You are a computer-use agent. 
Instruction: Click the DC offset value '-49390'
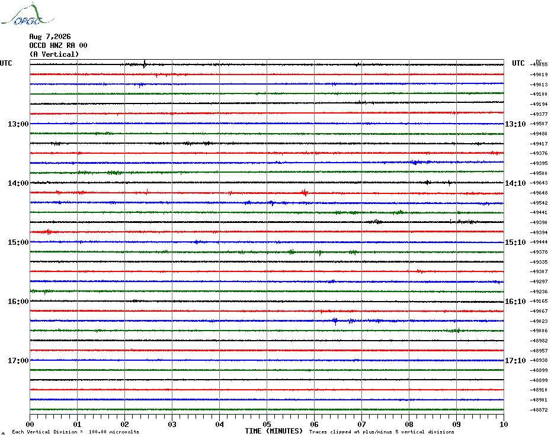(539, 222)
